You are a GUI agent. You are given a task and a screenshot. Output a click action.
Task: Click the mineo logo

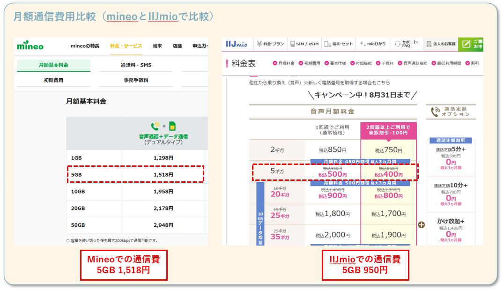(x=30, y=45)
